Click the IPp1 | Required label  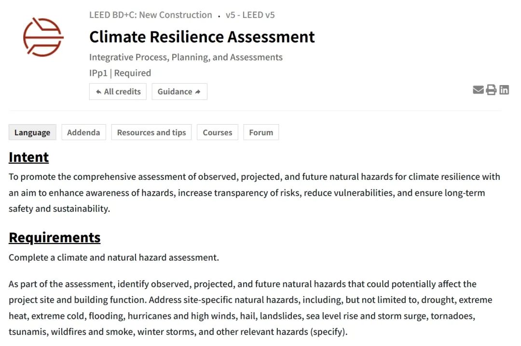[x=120, y=73]
